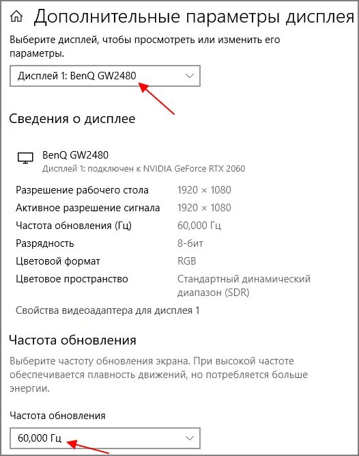Open 'Свойства видеоадаптера для дисплея 1' link

pos(107,310)
